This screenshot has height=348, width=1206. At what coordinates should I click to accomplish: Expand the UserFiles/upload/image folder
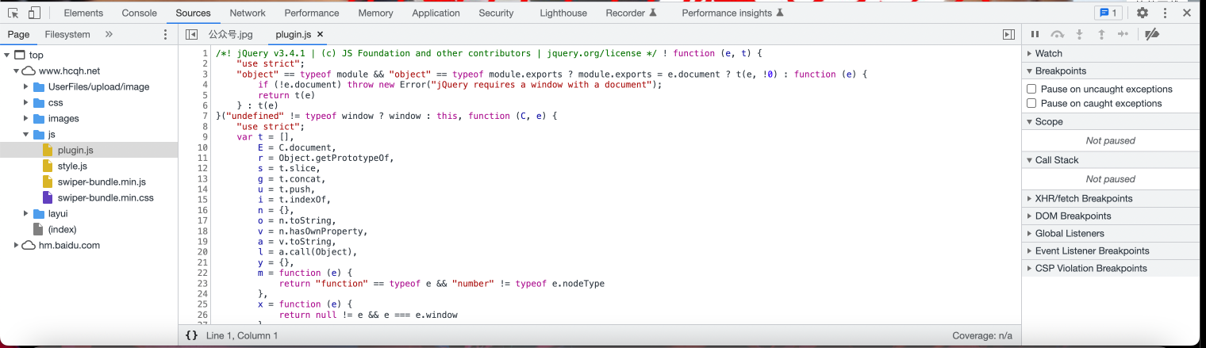(26, 86)
